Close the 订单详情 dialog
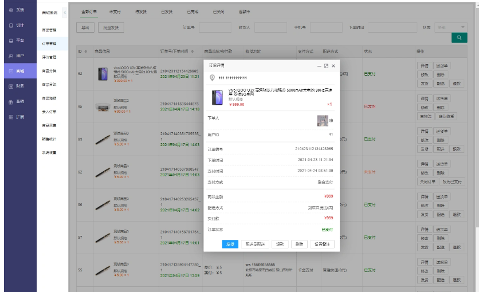The height and width of the screenshot is (292, 479). point(333,66)
